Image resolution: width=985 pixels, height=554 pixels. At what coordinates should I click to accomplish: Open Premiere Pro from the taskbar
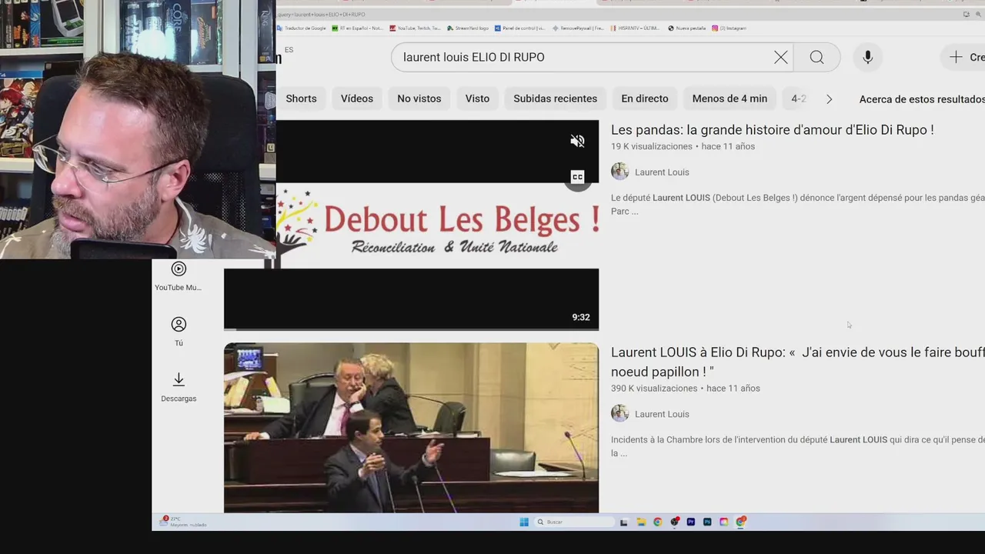tap(690, 522)
